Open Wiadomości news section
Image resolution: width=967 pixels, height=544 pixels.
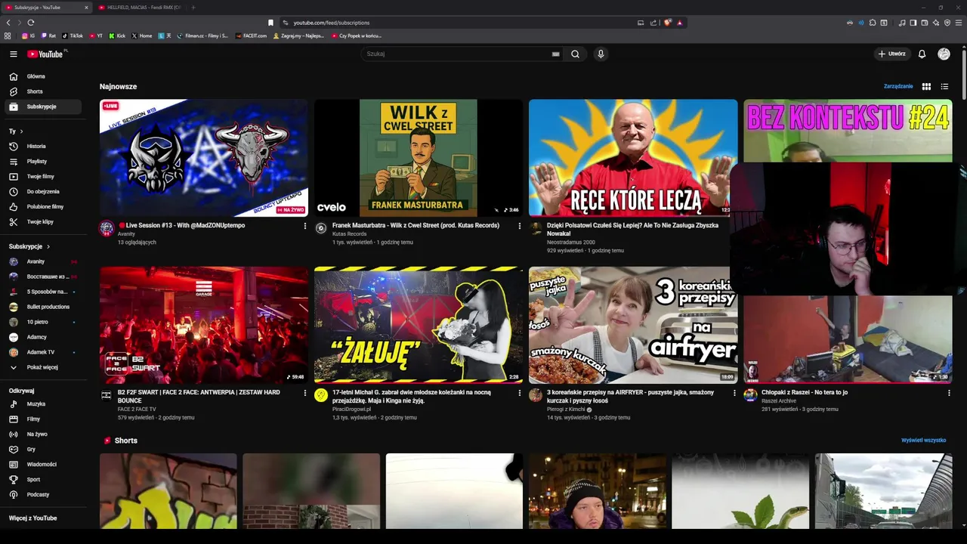coord(44,464)
